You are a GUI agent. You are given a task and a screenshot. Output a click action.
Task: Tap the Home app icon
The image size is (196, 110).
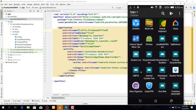175,23
